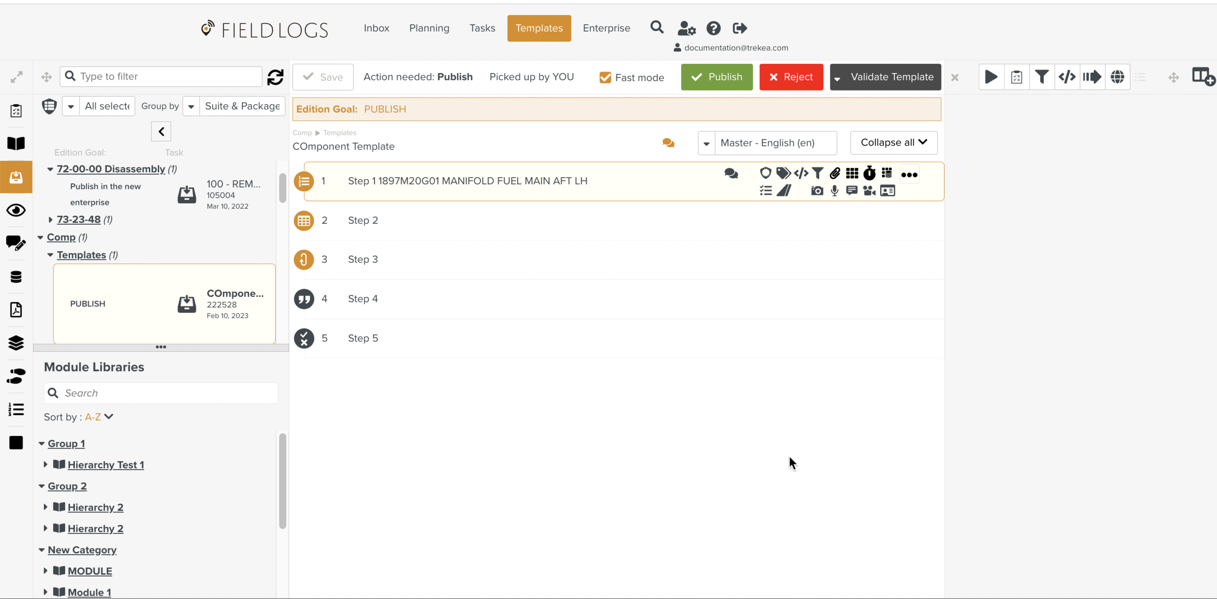Expand Hierarchy Test 1 library module
1217x599 pixels.
(x=45, y=465)
